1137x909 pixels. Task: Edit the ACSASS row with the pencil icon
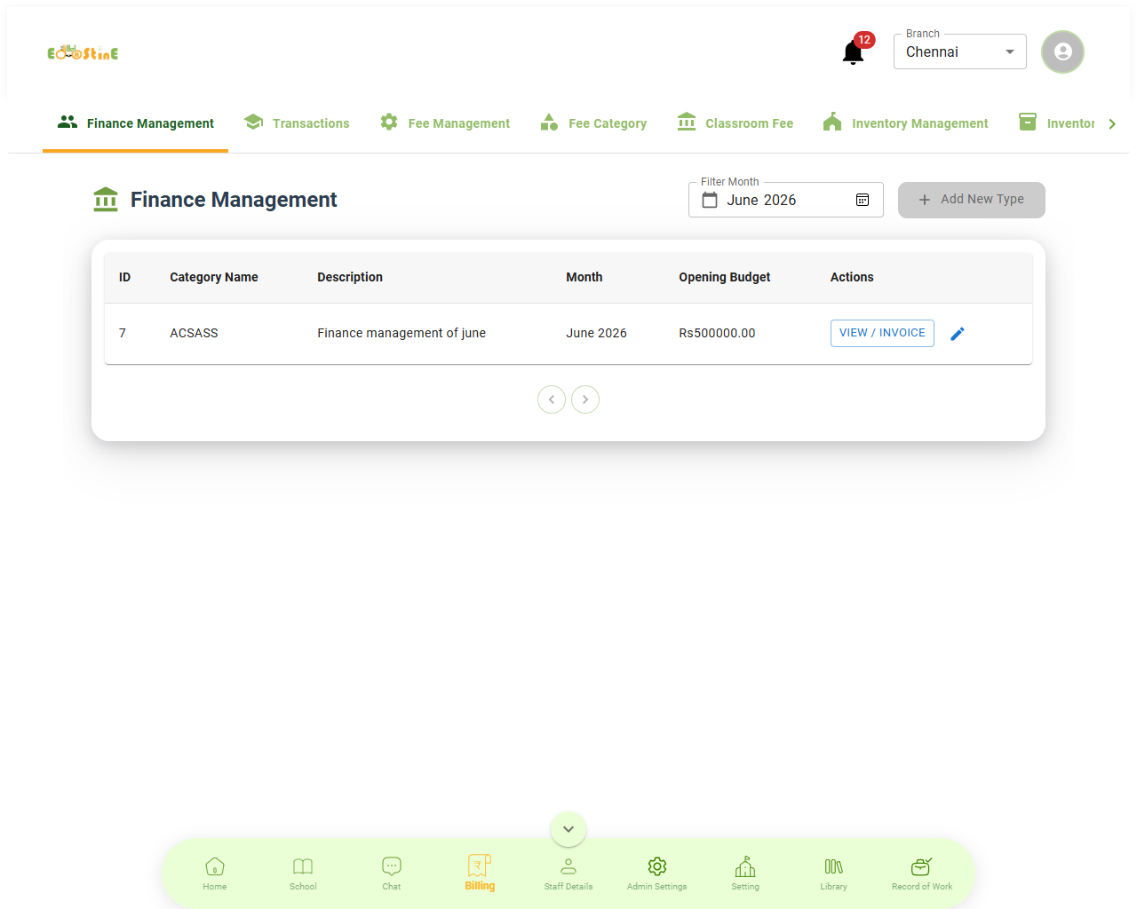tap(958, 334)
